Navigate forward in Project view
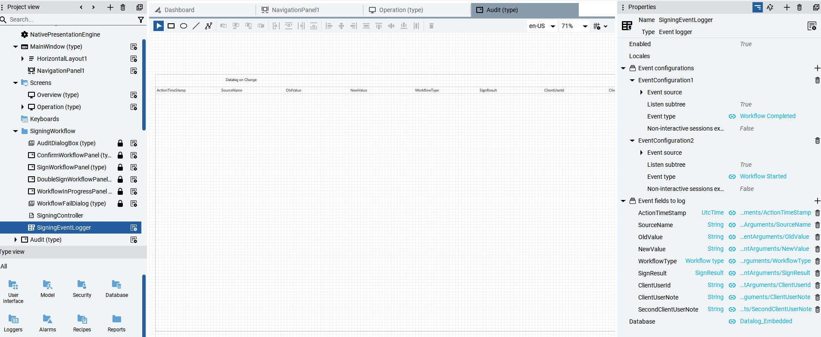This screenshot has height=337, width=821. [x=94, y=7]
